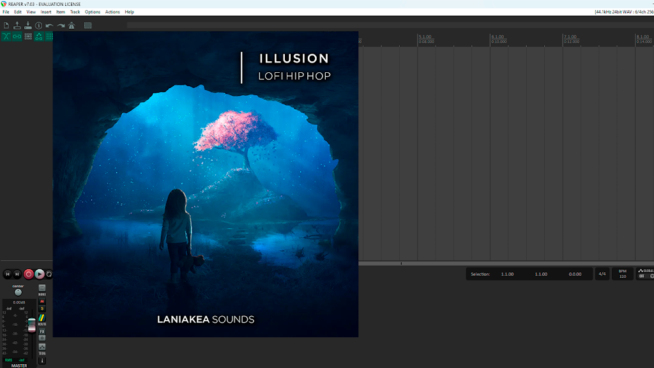This screenshot has height=368, width=654.
Task: Click the 0.00dB master volume readout
Action: 19,302
